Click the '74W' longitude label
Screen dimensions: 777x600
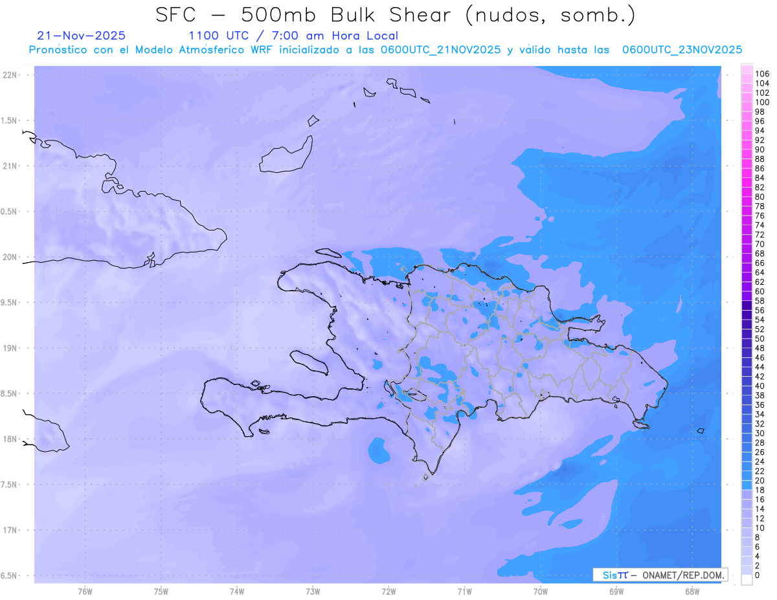237,592
